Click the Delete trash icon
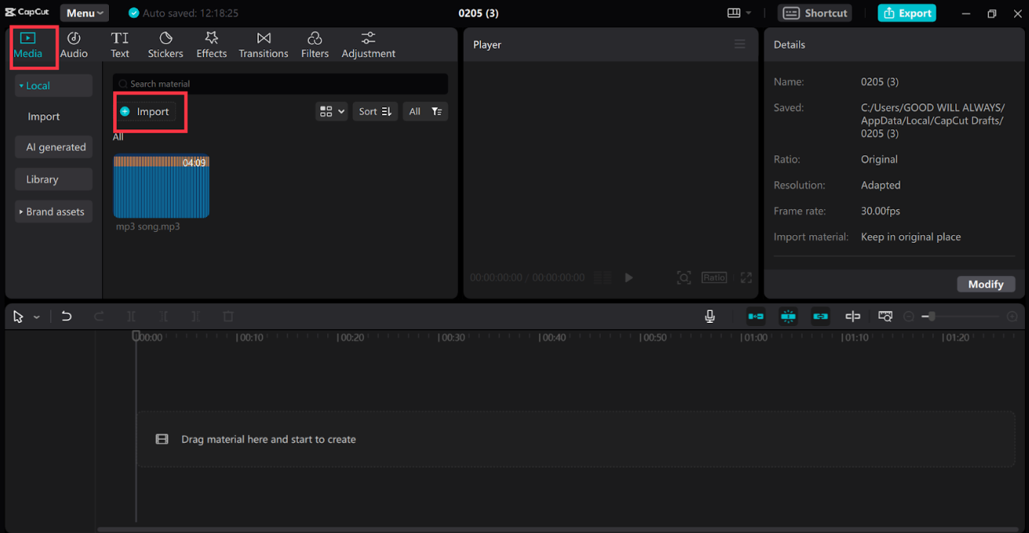Viewport: 1029px width, 533px height. click(228, 316)
